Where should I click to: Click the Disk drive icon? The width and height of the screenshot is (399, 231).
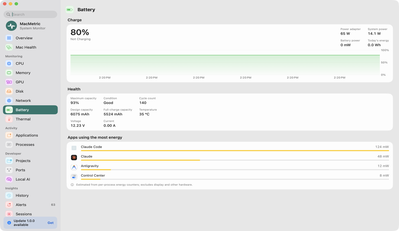(x=9, y=91)
